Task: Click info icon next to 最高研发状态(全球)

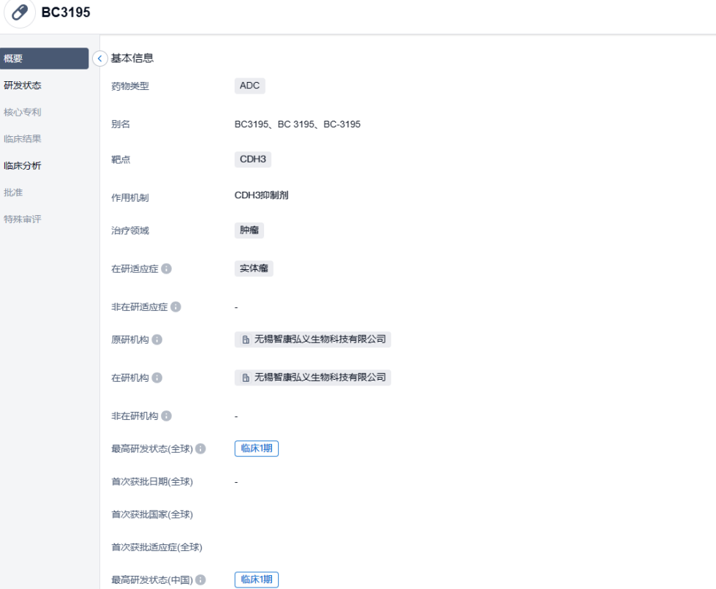Action: (201, 449)
